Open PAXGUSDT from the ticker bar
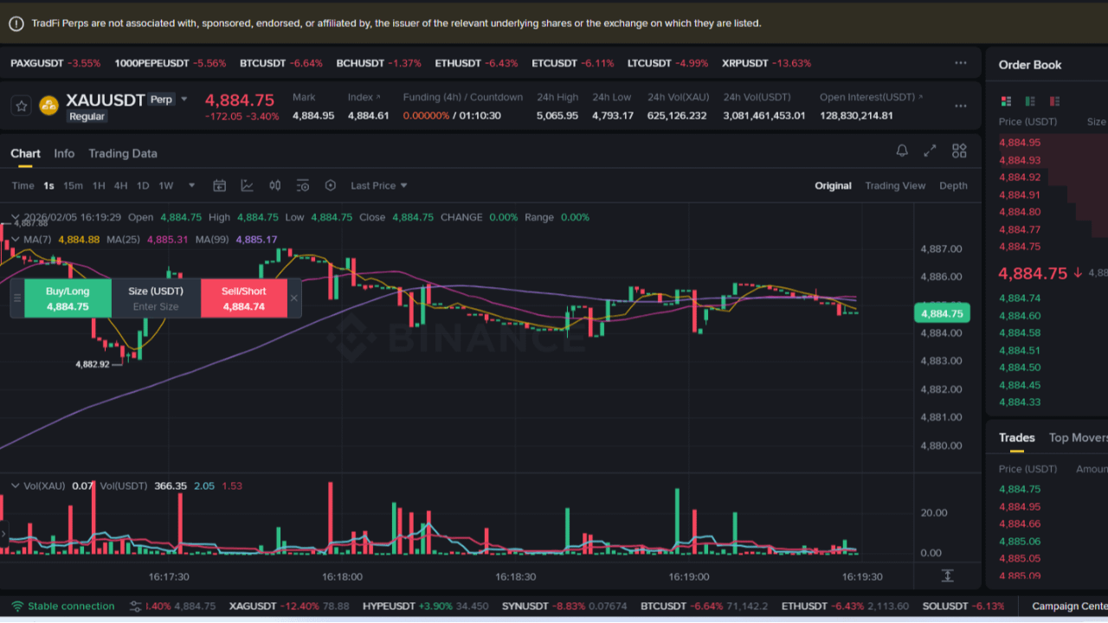1108x623 pixels. point(55,63)
